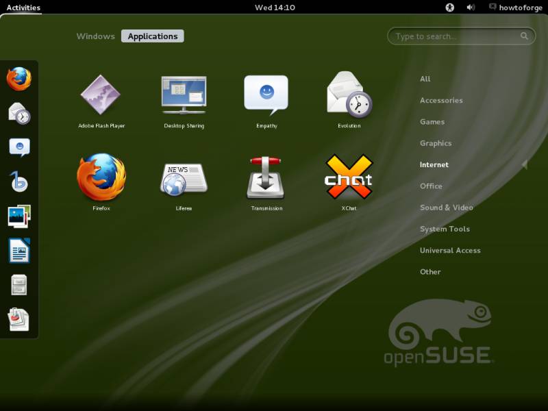The height and width of the screenshot is (411, 548).
Task: Open the XChat IRC client
Action: [x=349, y=182]
